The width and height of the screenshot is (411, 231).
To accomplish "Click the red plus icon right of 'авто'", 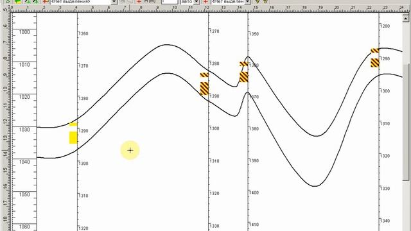I will (205, 1).
